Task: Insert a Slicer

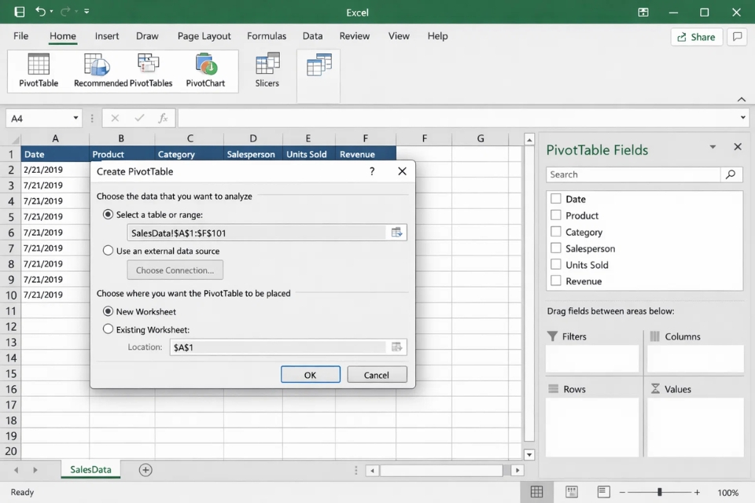Action: click(267, 71)
